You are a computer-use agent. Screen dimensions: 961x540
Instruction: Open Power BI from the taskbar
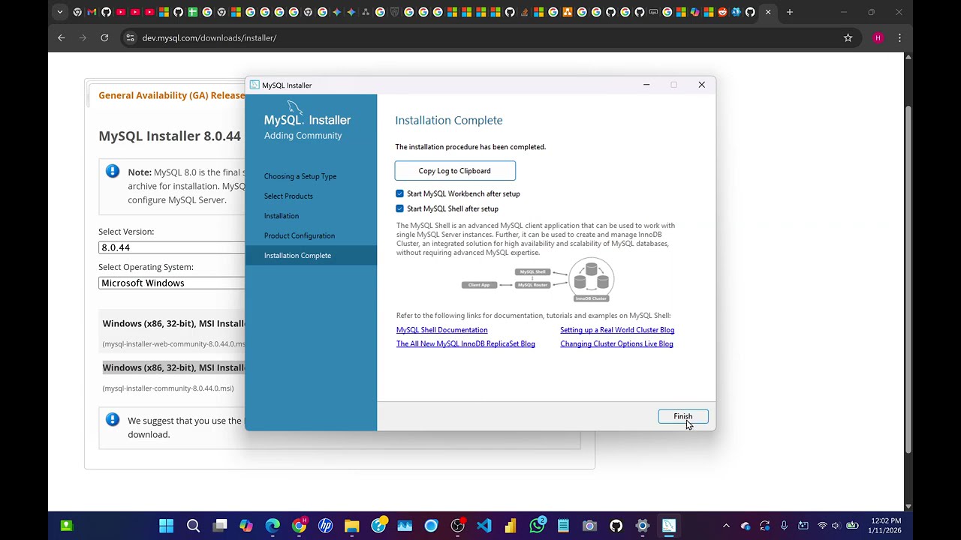coord(511,526)
